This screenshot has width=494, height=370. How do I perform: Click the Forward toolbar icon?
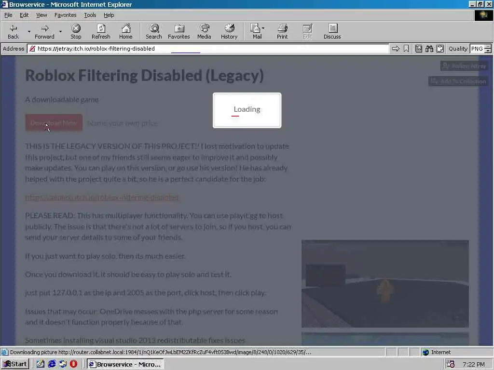[x=44, y=31]
